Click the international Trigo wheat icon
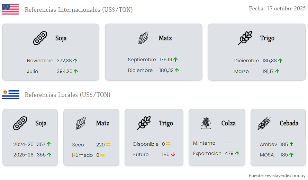 (245, 38)
